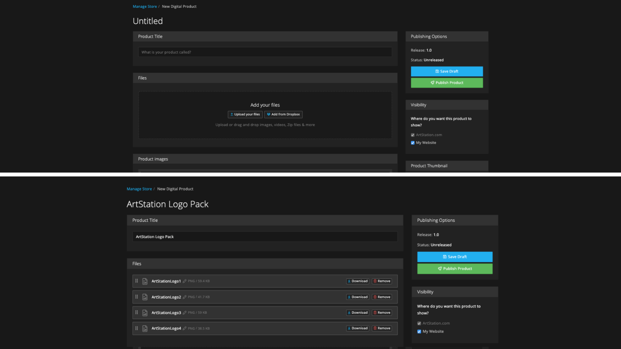This screenshot has width=621, height=349.
Task: Download the ArtStationLogo2 file
Action: coord(357,297)
